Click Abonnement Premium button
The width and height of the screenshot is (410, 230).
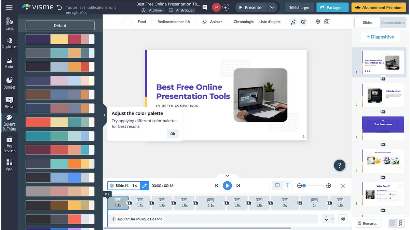coord(379,7)
